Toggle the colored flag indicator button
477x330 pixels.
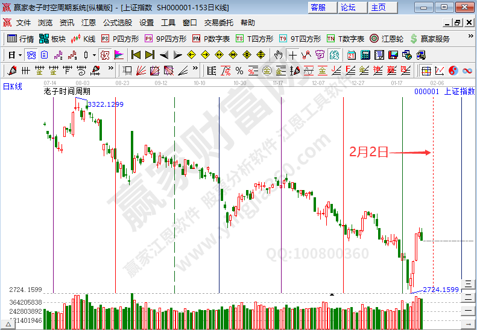pos(119,55)
